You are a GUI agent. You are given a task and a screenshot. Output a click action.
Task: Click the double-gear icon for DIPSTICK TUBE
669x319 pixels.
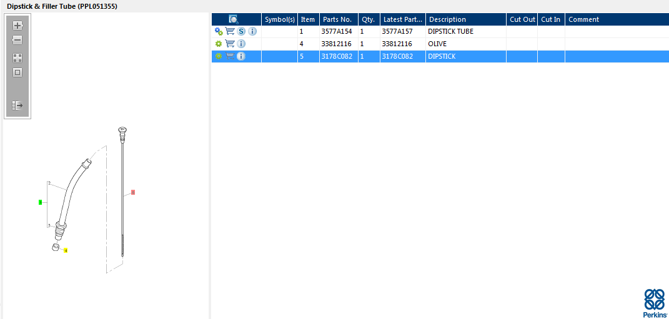coord(219,31)
